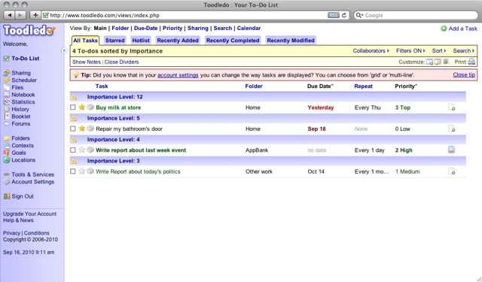
Task: Click the green Add a Task plus icon
Action: [444, 29]
